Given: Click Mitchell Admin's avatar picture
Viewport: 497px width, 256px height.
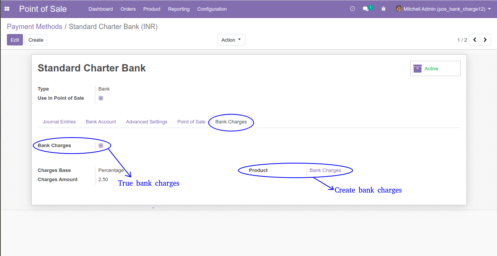Looking at the screenshot, I should 399,9.
